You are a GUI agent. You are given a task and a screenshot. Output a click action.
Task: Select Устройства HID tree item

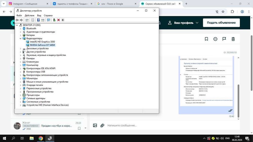[x=48, y=105]
